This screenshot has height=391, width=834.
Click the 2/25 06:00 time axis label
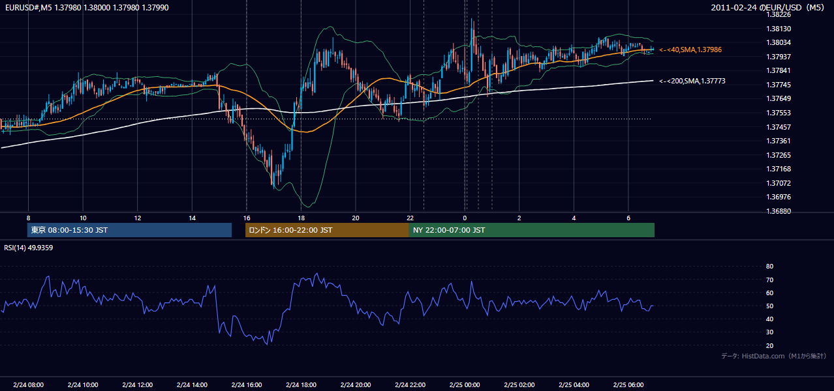click(628, 384)
